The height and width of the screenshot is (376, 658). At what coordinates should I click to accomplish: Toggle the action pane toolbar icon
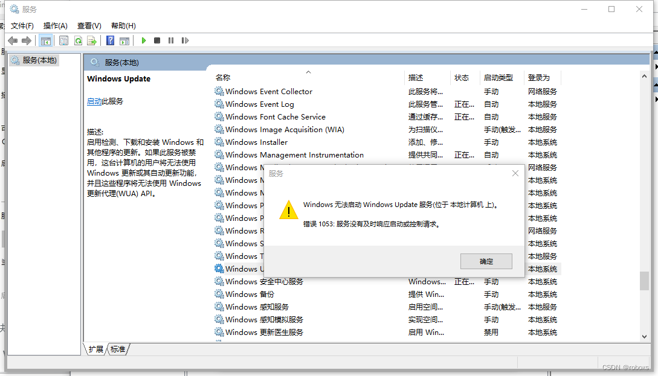pyautogui.click(x=124, y=40)
